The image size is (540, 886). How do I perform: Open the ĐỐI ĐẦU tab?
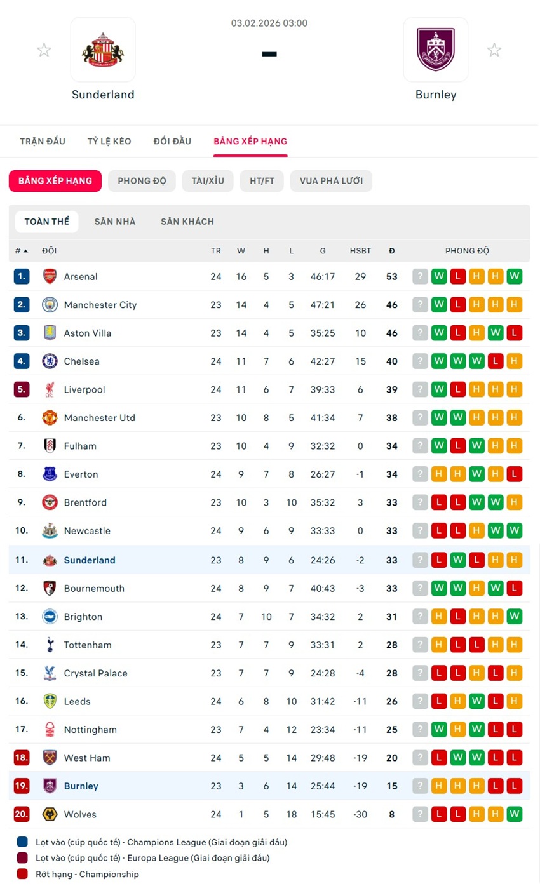point(172,141)
